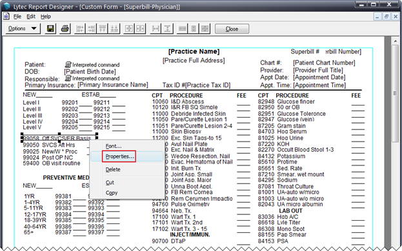Open the Help menu
The width and height of the screenshot is (402, 251).
point(46,17)
